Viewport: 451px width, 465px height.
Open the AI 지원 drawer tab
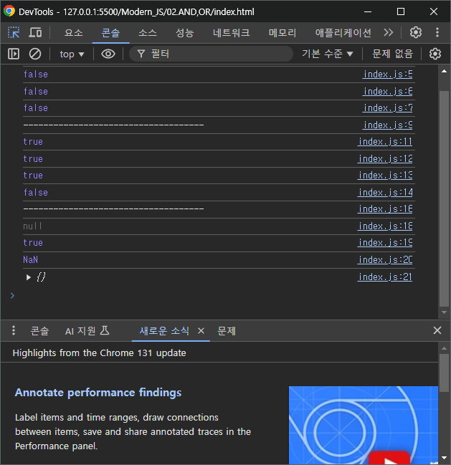click(87, 331)
